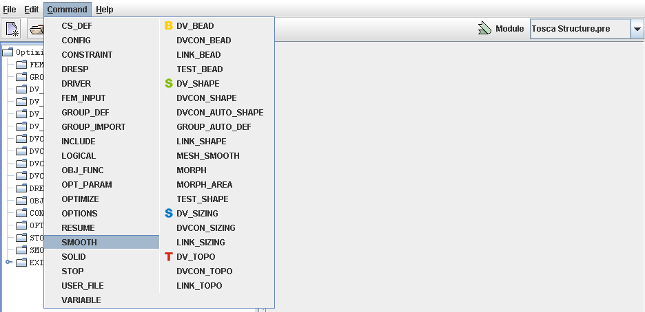Choose SMOOTH from the Command menu
Image resolution: width=645 pixels, height=312 pixels.
pos(79,243)
